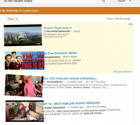Visit the dreammining channel
Screen dimensions: 140x125
click(x=52, y=57)
